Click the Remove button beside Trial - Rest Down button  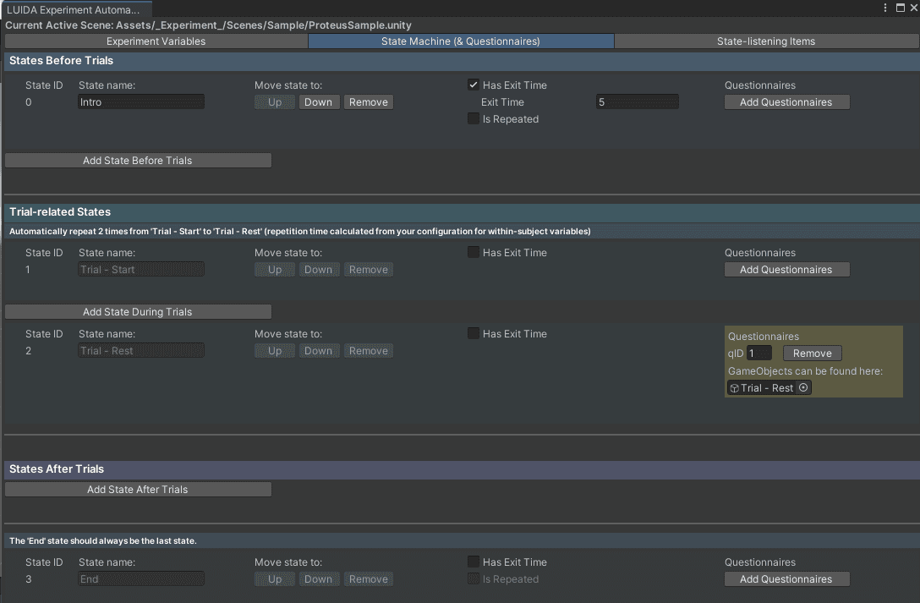click(x=369, y=351)
